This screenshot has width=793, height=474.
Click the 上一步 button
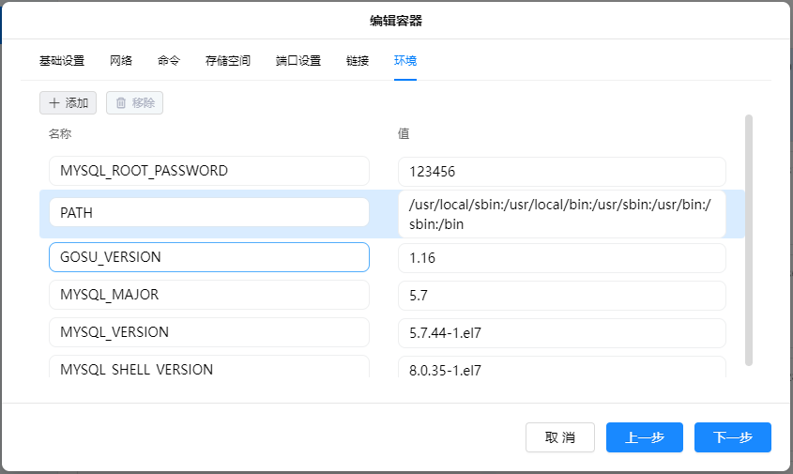(645, 437)
